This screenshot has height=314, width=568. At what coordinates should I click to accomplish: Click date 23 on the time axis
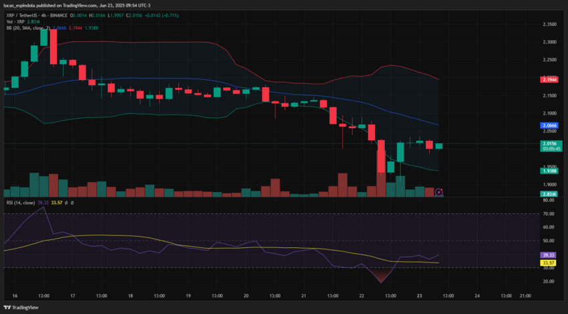click(x=419, y=295)
